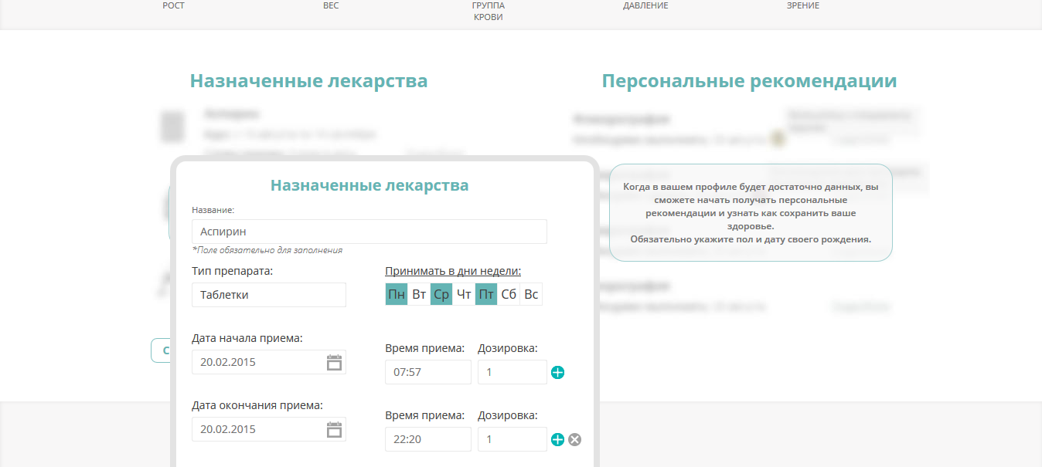Viewport: 1042px width, 467px height.
Task: Click the Дата окончания приема date field
Action: 257,429
